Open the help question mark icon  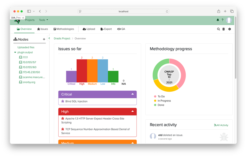click(x=222, y=20)
